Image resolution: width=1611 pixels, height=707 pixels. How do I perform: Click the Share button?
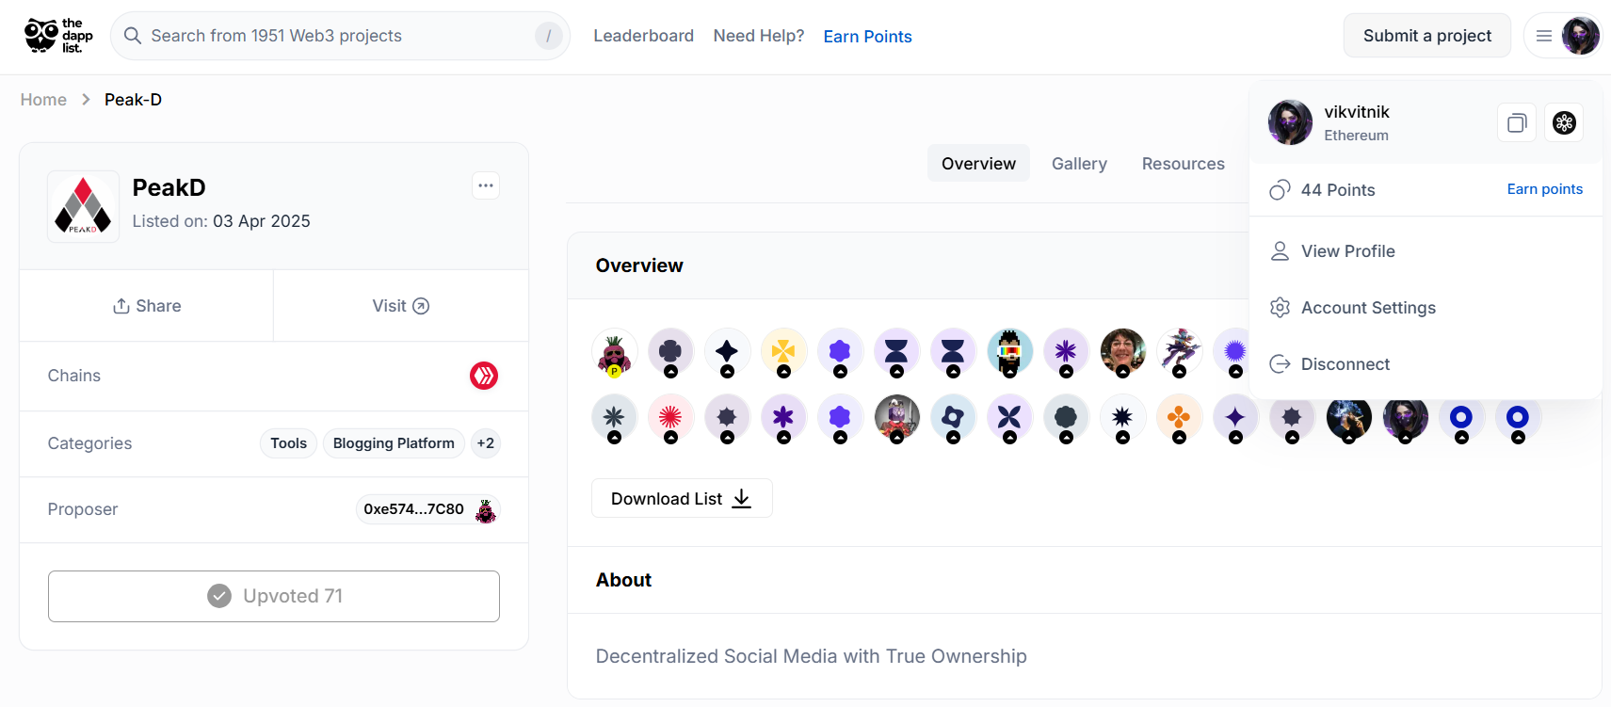coord(147,306)
